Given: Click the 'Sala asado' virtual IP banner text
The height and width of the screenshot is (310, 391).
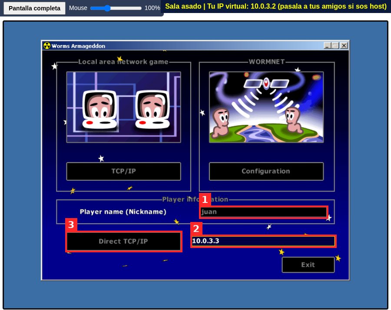Looking at the screenshot, I should coord(276,6).
